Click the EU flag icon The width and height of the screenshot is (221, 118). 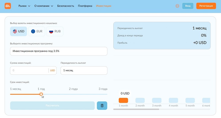33,31
